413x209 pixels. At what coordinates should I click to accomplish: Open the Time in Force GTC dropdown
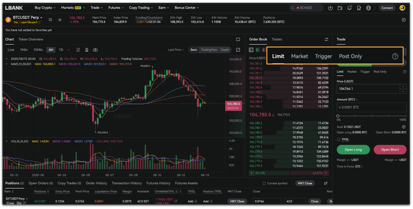[350, 167]
